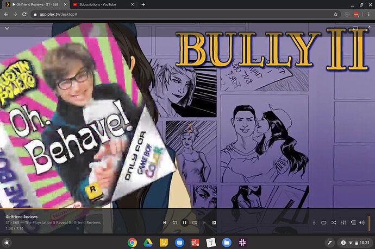Screen dimensions: 375x249
Task: Skip to previous item in Plex player
Action: [165, 222]
